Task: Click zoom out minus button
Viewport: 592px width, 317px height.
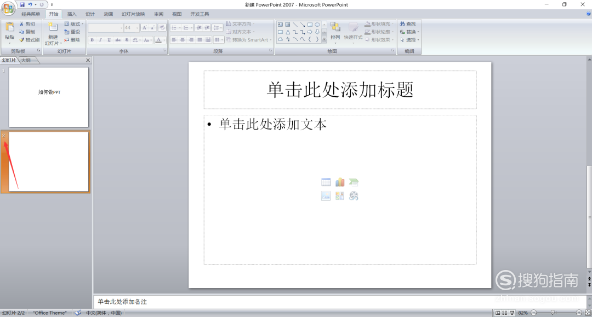Action: (x=533, y=313)
